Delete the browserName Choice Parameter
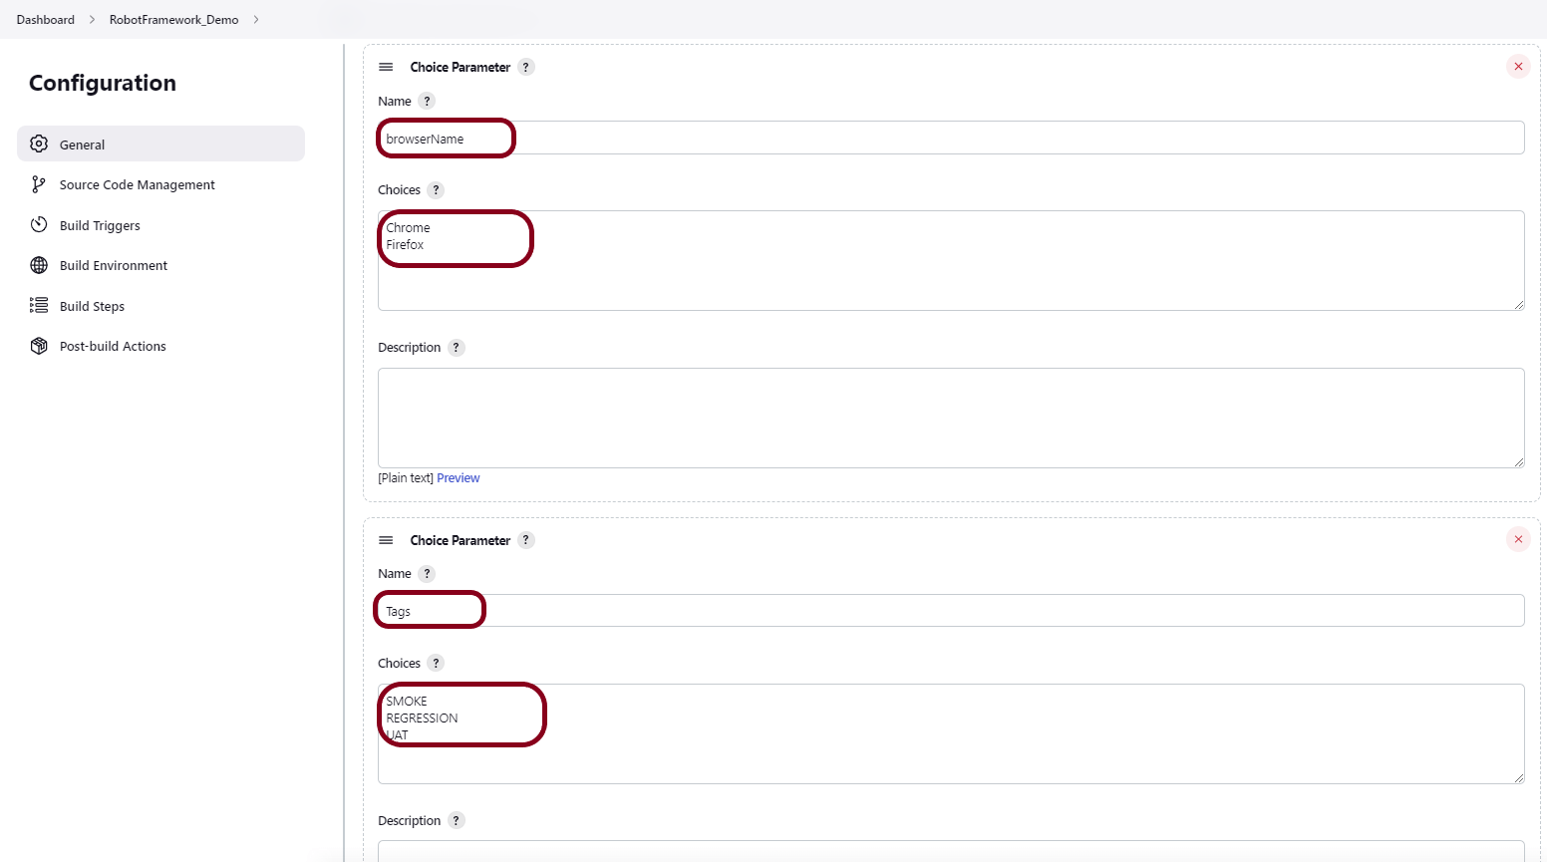The height and width of the screenshot is (862, 1547). coord(1518,66)
